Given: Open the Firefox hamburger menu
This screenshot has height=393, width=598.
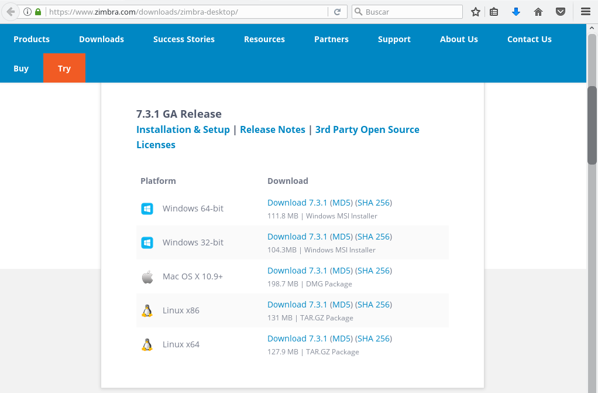Looking at the screenshot, I should click(x=586, y=12).
